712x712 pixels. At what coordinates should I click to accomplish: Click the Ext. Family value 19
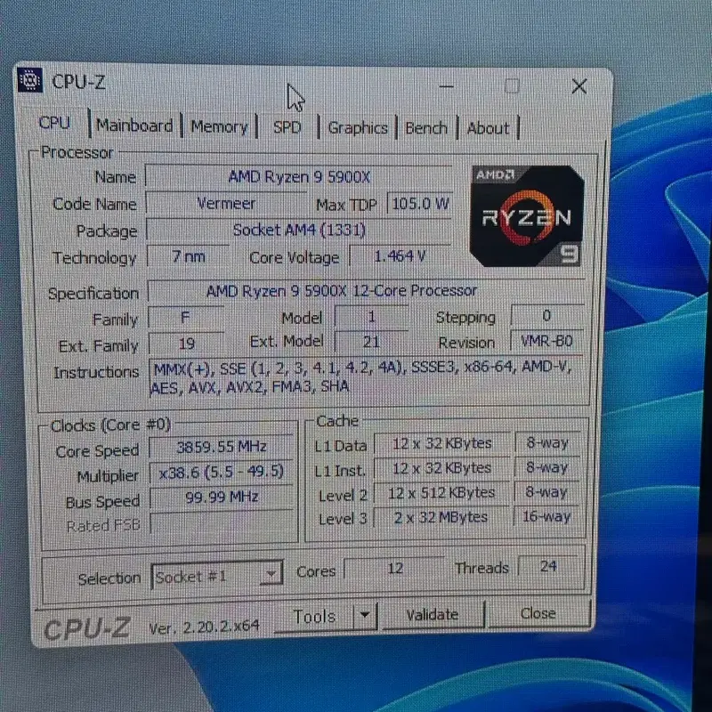tap(186, 344)
